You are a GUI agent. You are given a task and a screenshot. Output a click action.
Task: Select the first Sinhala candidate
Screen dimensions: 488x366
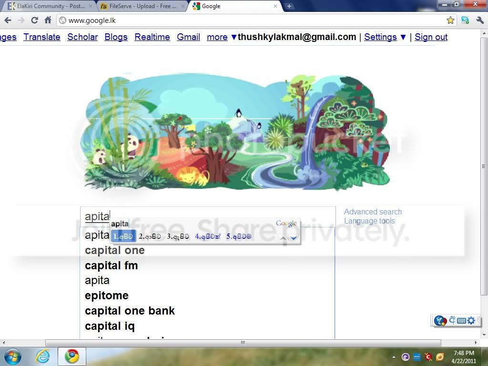point(123,236)
